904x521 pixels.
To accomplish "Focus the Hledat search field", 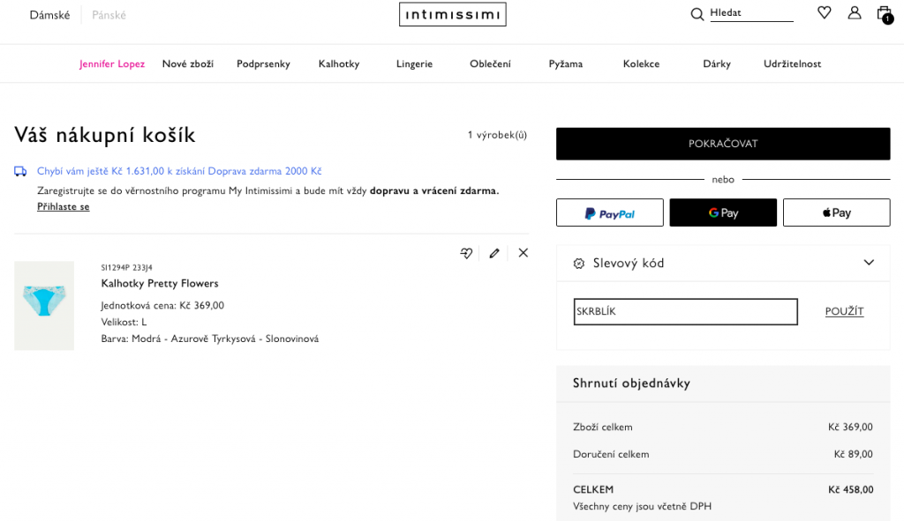I will pyautogui.click(x=751, y=12).
